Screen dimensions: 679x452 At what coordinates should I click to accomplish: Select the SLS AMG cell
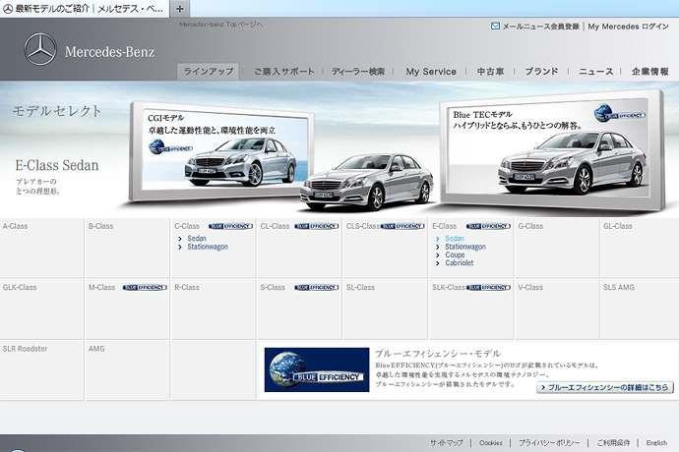coord(640,309)
